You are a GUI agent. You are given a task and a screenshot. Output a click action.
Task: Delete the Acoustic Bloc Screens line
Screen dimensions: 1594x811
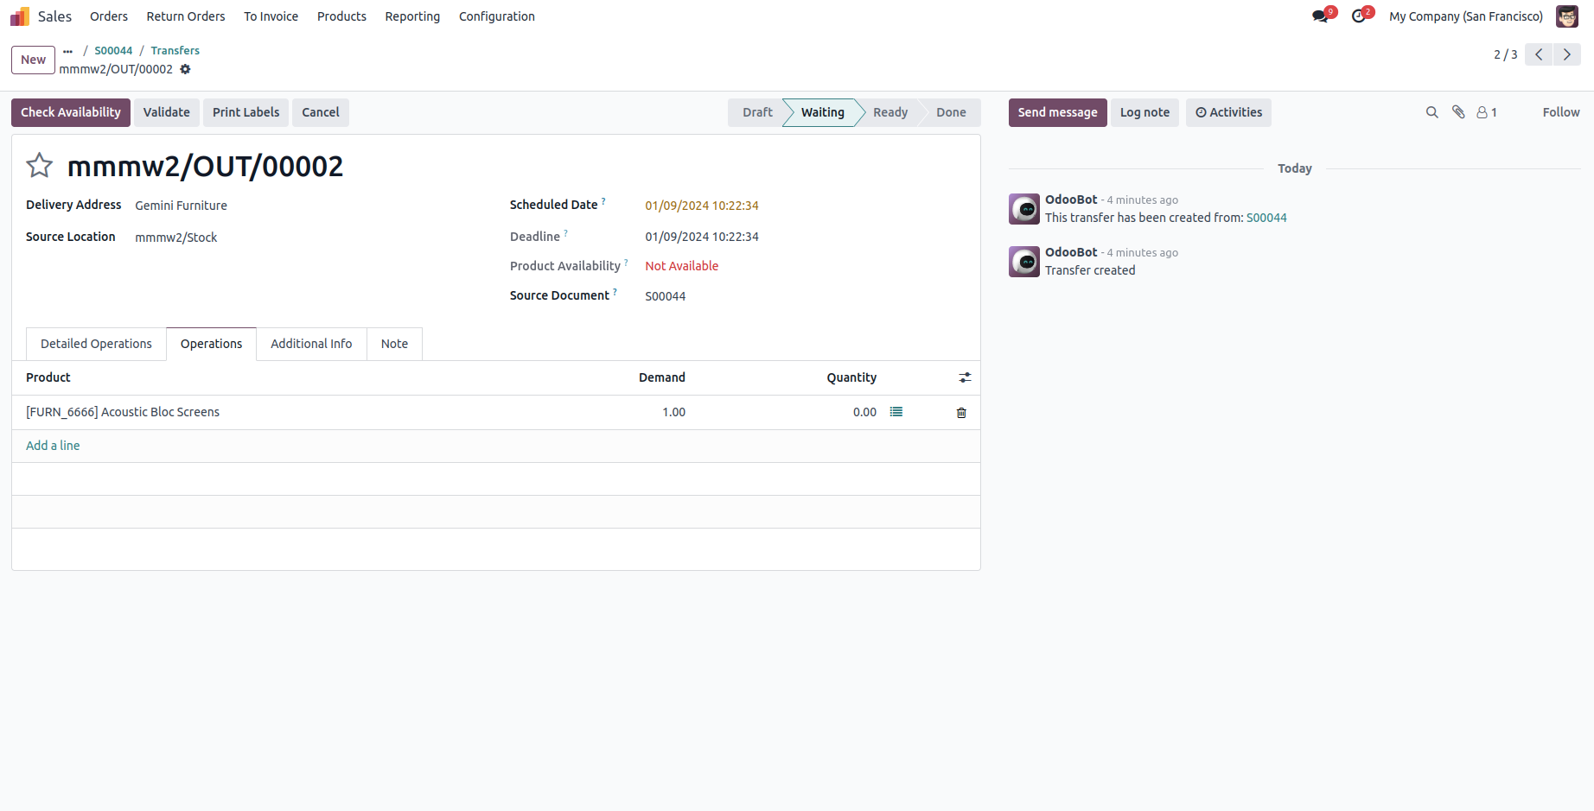961,413
